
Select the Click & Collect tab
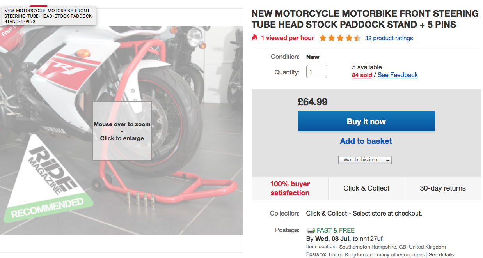(366, 188)
